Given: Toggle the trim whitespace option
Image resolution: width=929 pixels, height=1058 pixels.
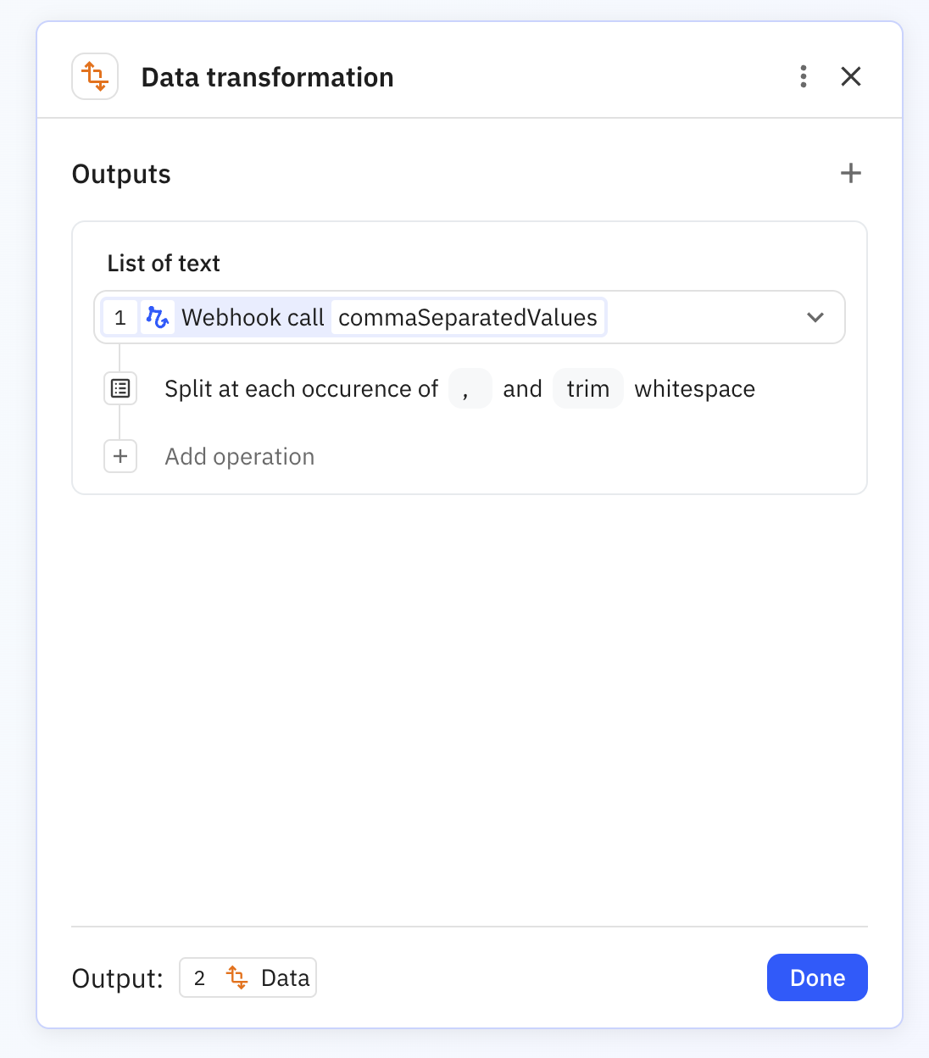Looking at the screenshot, I should coord(588,388).
